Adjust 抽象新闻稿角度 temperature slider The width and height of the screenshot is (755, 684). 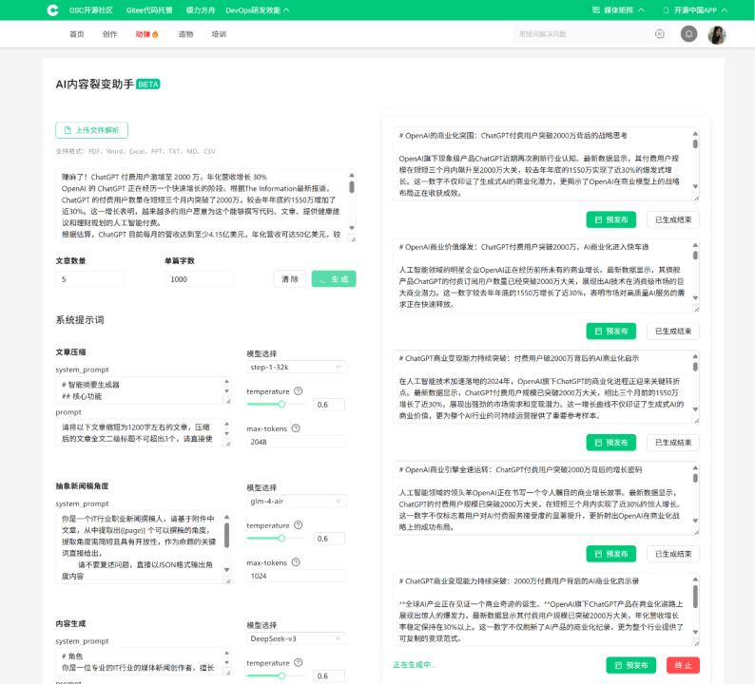tap(281, 539)
